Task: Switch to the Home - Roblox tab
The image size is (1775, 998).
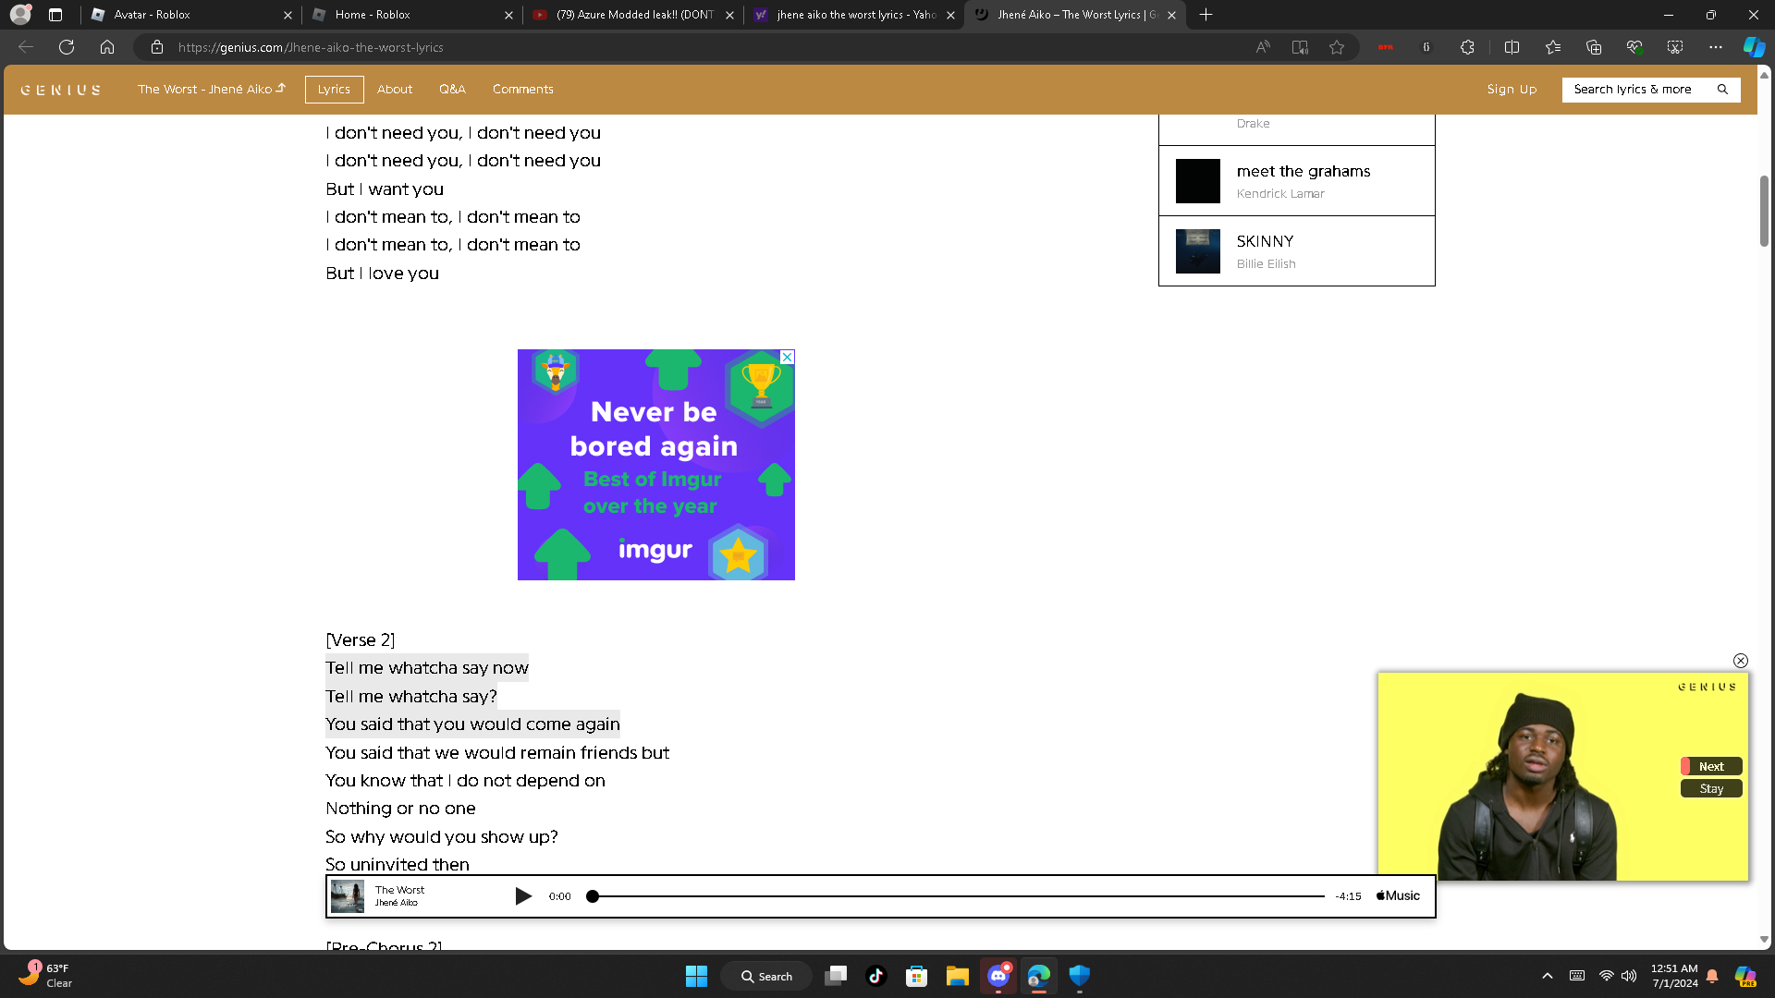Action: [412, 15]
